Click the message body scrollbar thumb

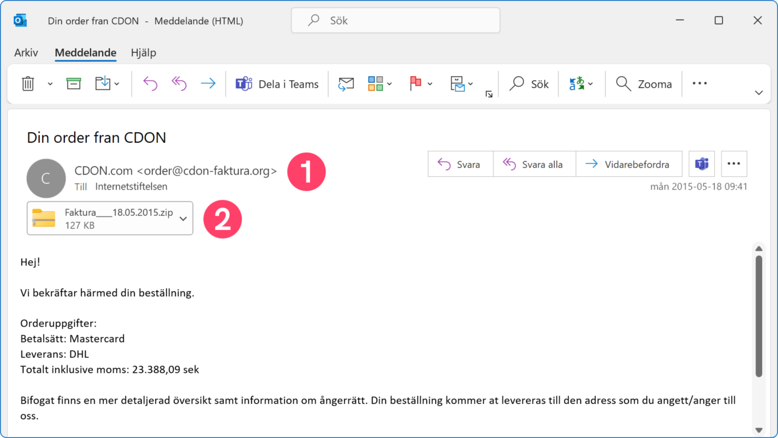pyautogui.click(x=759, y=316)
